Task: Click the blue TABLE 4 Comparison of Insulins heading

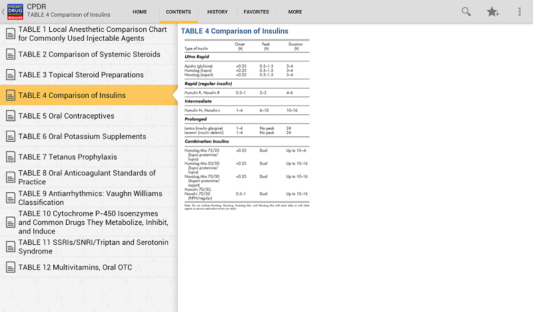Action: tap(235, 31)
